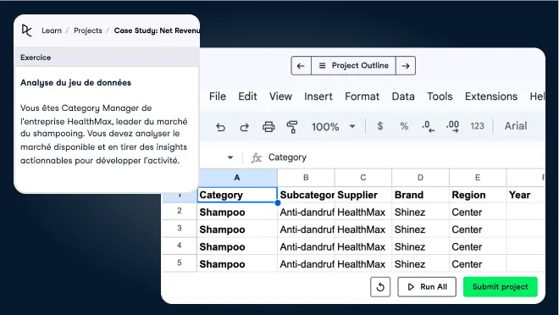
Task: Select the paint format roller tool
Action: 292,127
